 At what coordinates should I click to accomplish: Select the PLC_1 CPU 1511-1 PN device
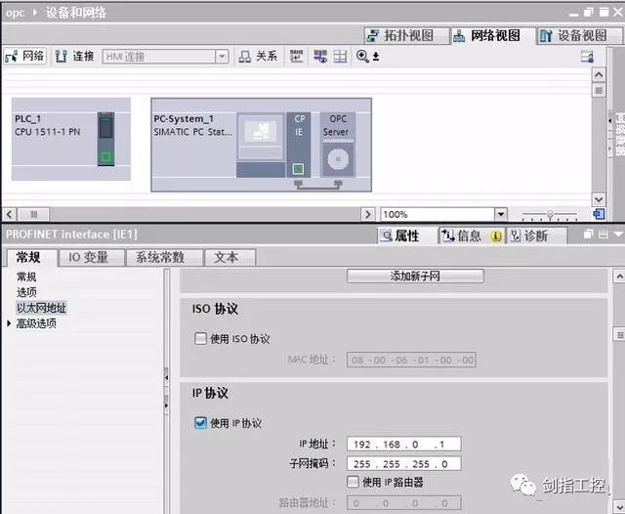(x=70, y=139)
